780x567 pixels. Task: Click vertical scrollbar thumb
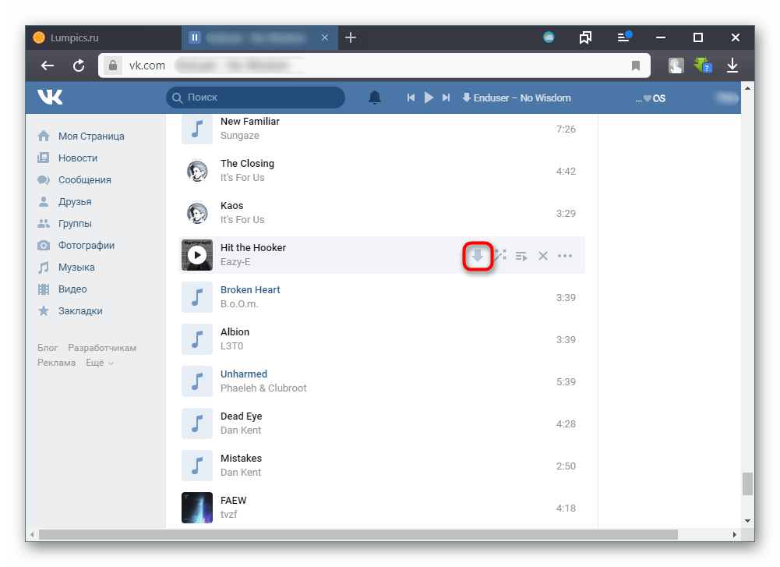pyautogui.click(x=748, y=484)
